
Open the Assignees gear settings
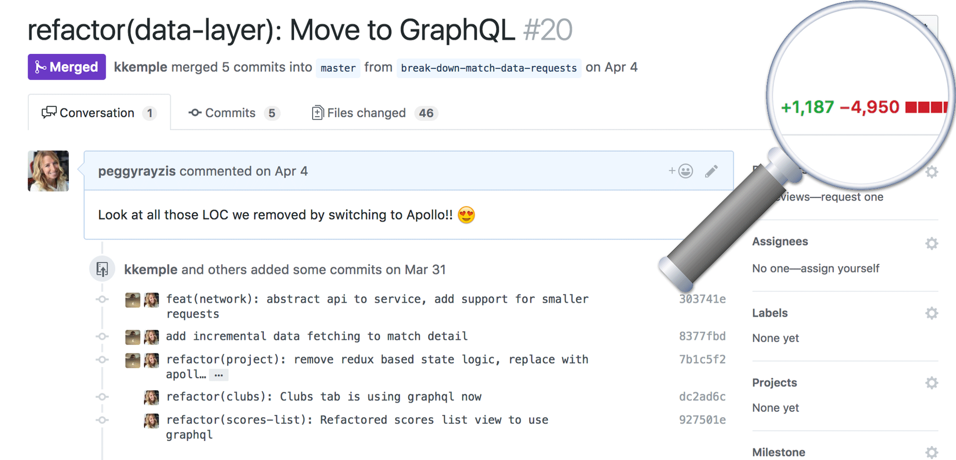point(931,243)
